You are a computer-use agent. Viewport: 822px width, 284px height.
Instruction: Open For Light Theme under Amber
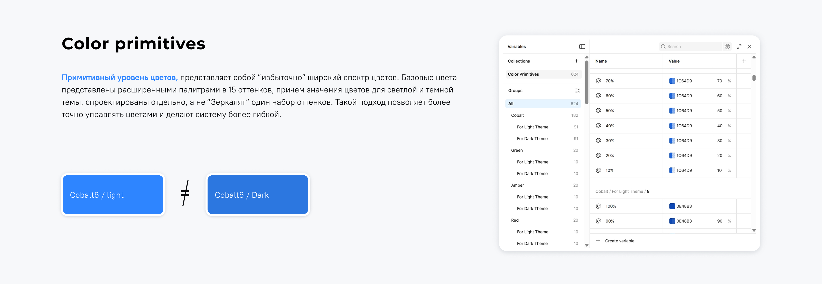(x=543, y=197)
